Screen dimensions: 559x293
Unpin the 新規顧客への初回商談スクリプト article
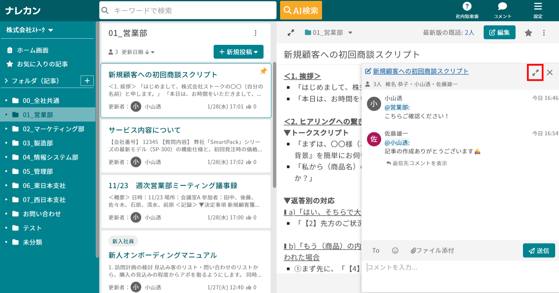click(x=263, y=71)
